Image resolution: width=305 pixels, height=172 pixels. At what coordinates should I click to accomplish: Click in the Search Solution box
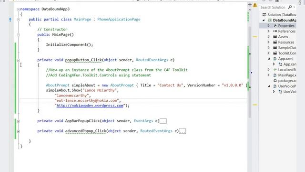pyautogui.click(x=273, y=8)
